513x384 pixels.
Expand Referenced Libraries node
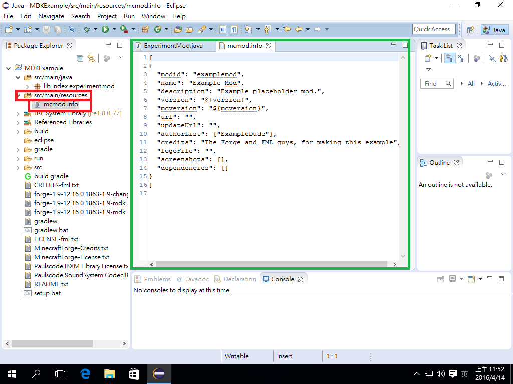(x=18, y=123)
